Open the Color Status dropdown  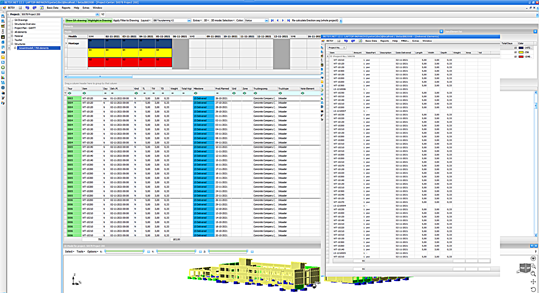pyautogui.click(x=267, y=20)
